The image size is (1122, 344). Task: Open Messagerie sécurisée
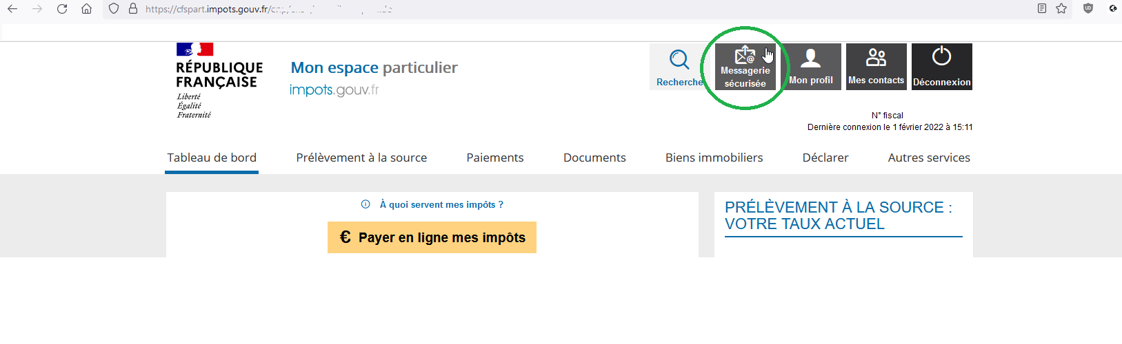(745, 67)
